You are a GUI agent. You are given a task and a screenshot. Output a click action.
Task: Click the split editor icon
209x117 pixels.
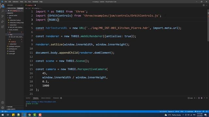point(204,5)
